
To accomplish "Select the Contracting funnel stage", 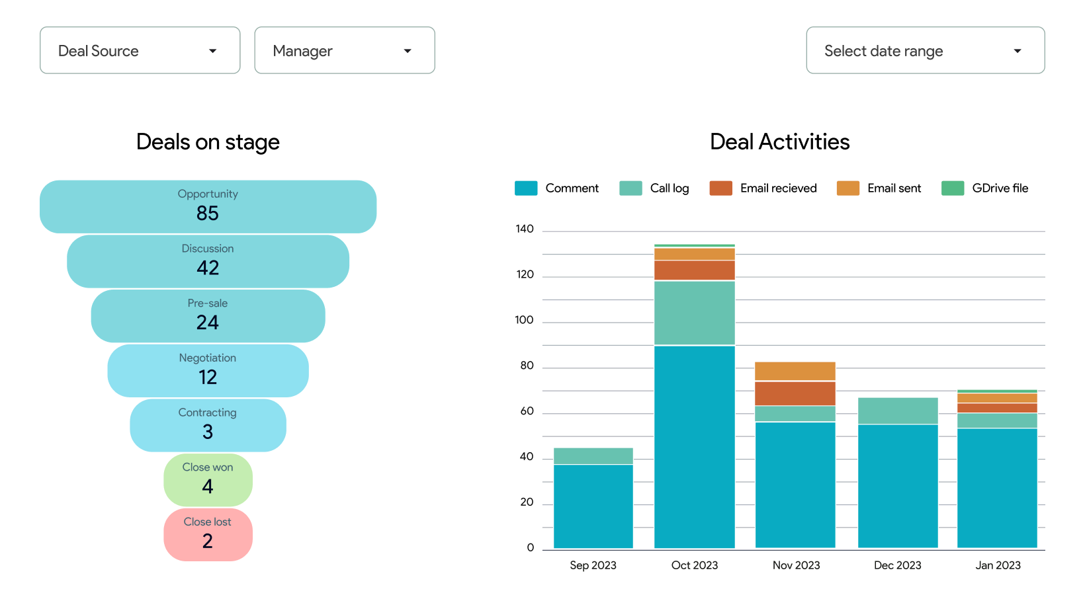I will click(x=208, y=425).
